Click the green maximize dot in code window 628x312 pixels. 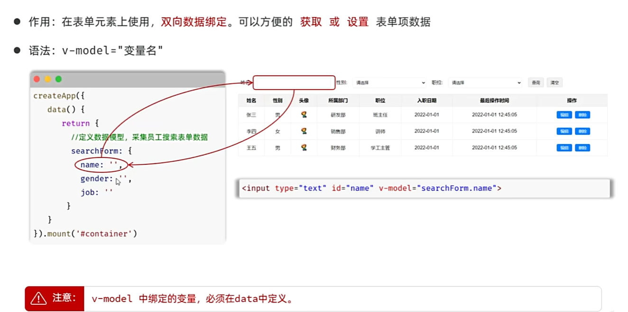point(58,79)
